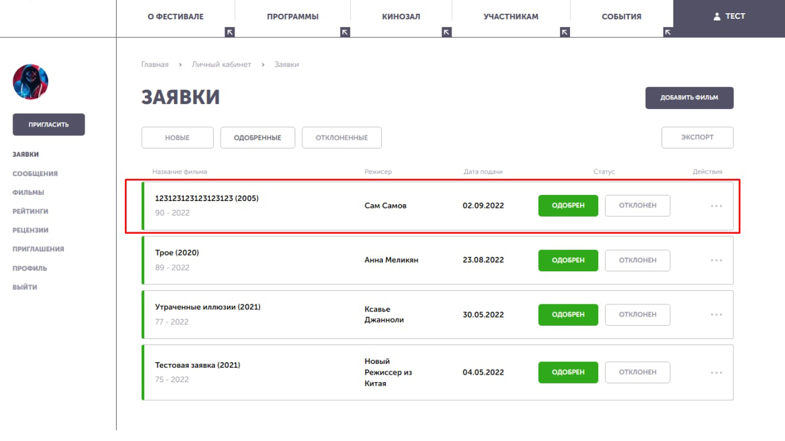Viewport: 785px width, 441px height.
Task: Open the three-dots actions menu for Утраченные иллюзии
Action: 716,315
